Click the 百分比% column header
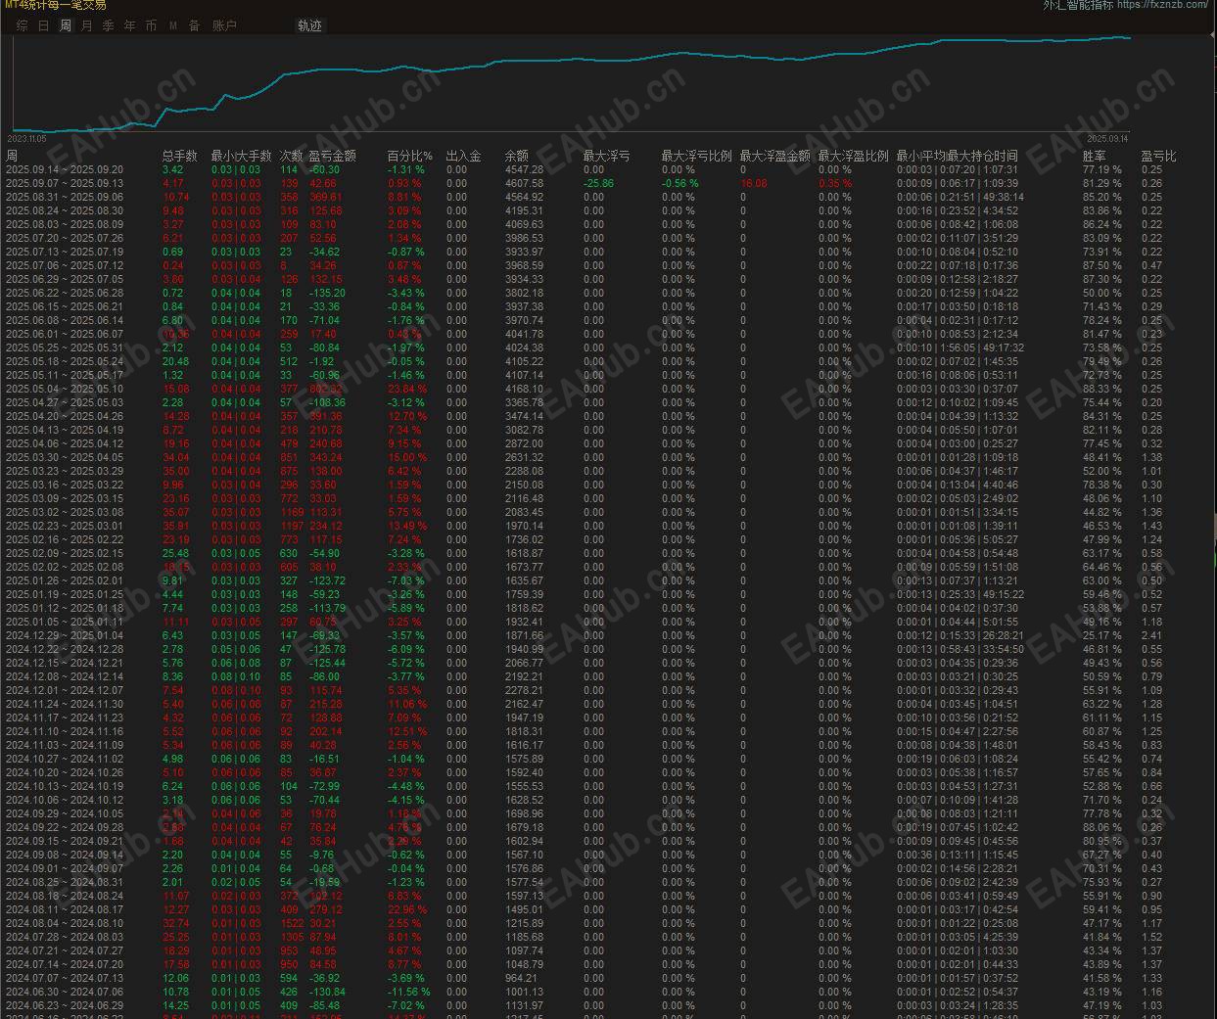 409,156
